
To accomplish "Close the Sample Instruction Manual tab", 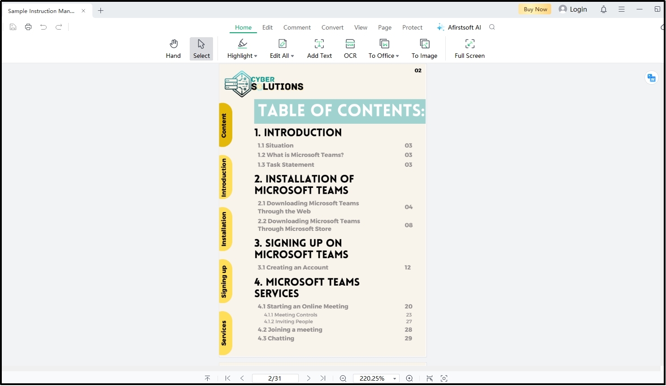I will tap(83, 11).
